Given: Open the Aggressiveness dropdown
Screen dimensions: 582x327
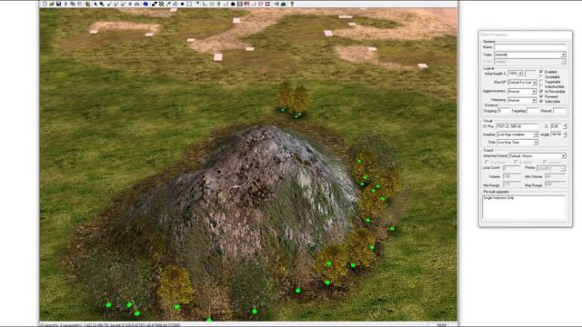Looking at the screenshot, I should 522,91.
